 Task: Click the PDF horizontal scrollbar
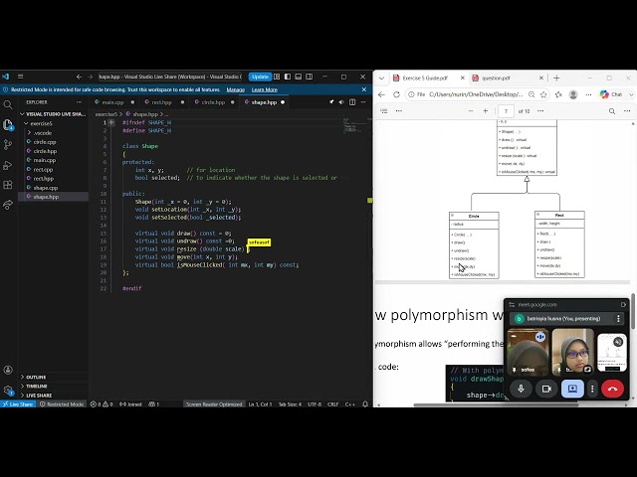[496, 404]
